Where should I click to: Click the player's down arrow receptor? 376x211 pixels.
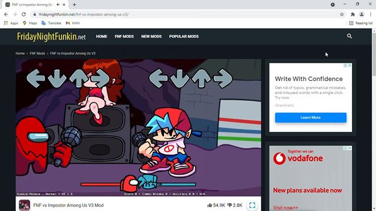coord(180,78)
